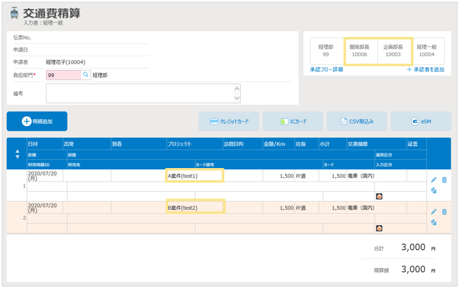The width and height of the screenshot is (462, 289).
Task: Click the orange input-type icon in row 1
Action: tap(379, 196)
